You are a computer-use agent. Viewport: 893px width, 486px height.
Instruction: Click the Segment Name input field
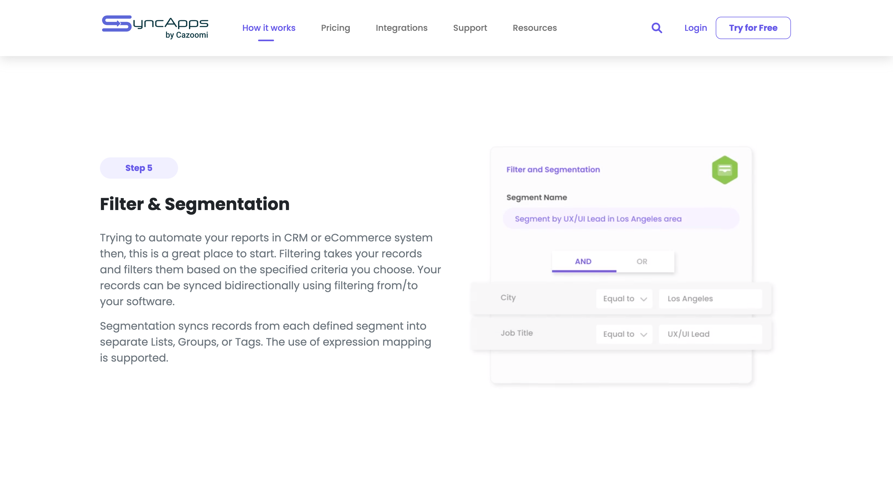coord(621,219)
